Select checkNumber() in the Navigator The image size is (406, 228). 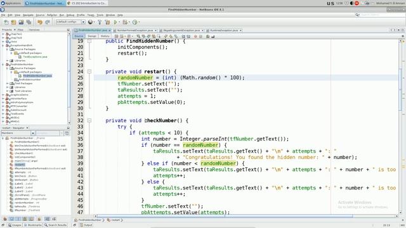point(23,153)
